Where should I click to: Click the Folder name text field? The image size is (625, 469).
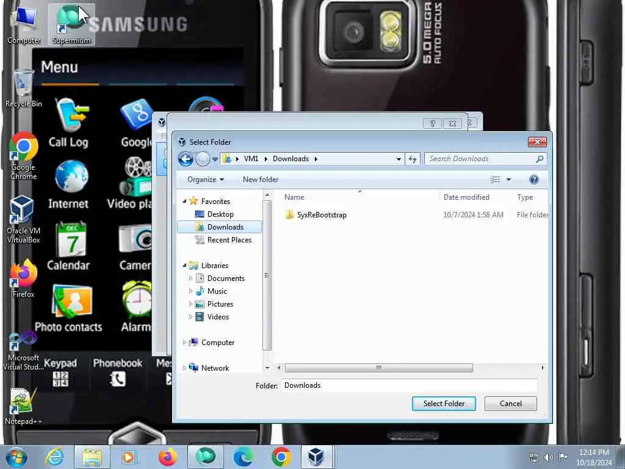click(410, 385)
